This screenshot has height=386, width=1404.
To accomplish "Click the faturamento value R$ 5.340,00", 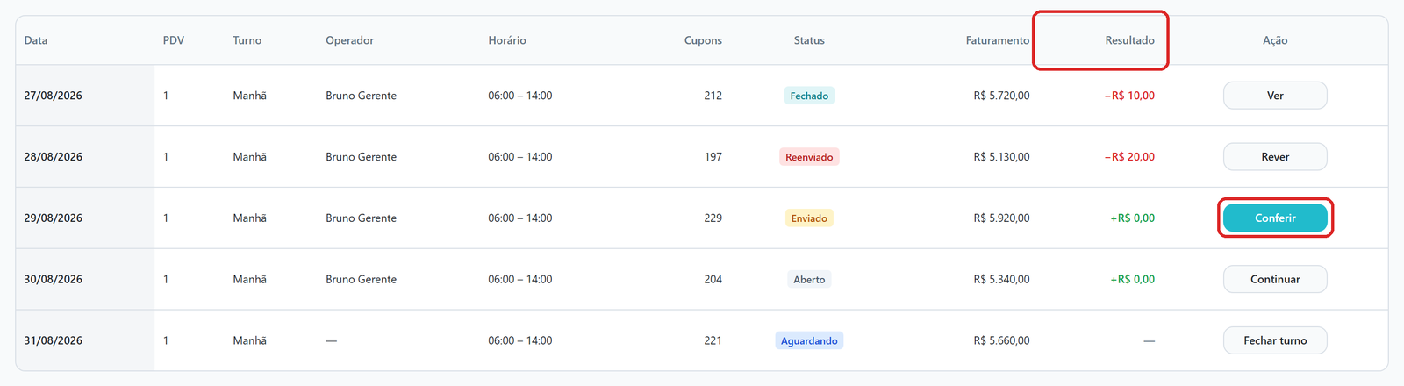I will coord(1001,280).
